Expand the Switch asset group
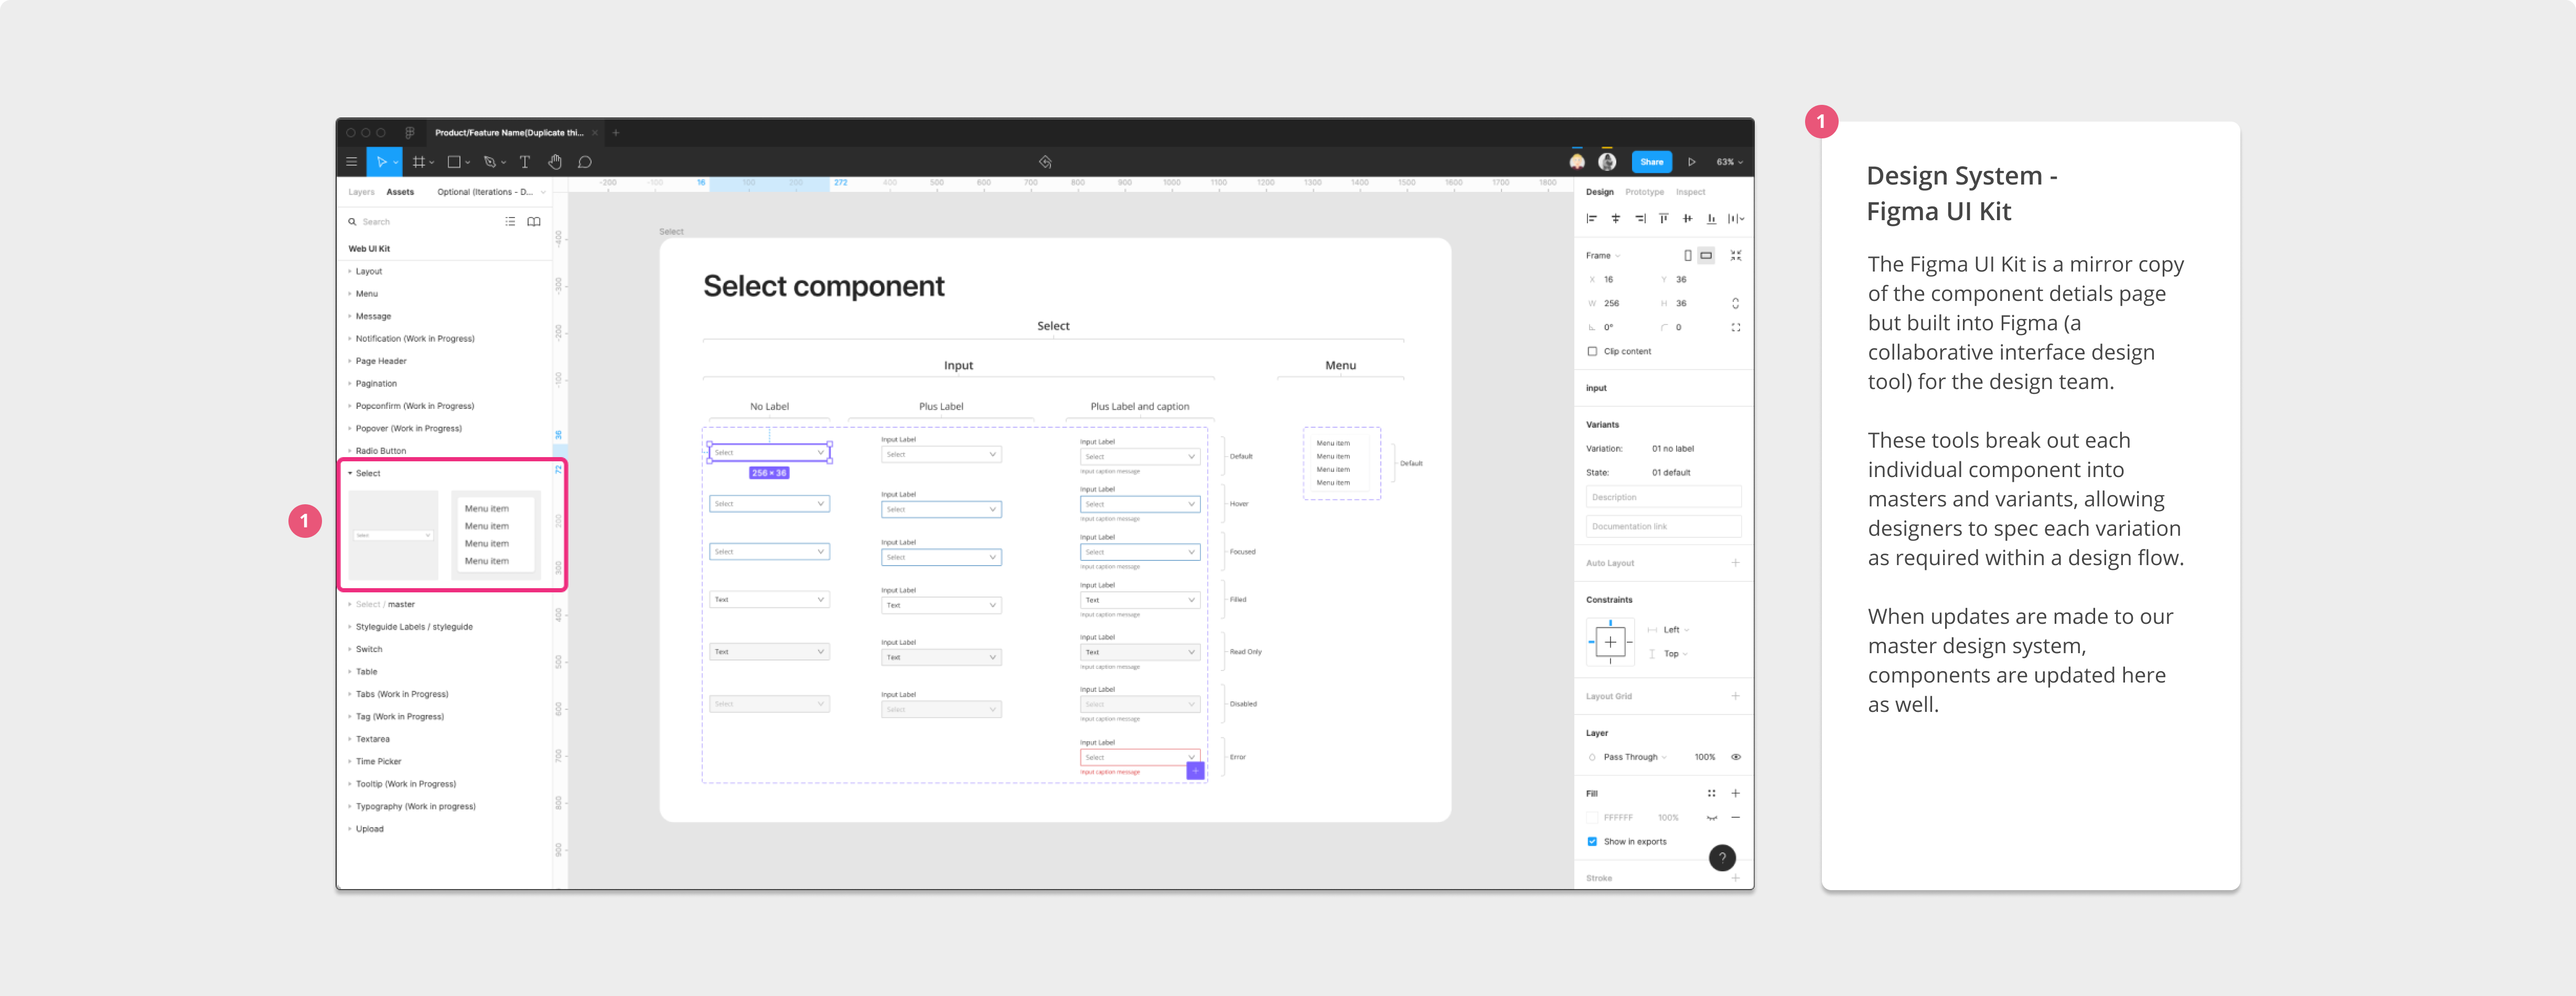The height and width of the screenshot is (996, 2576). pyautogui.click(x=368, y=649)
